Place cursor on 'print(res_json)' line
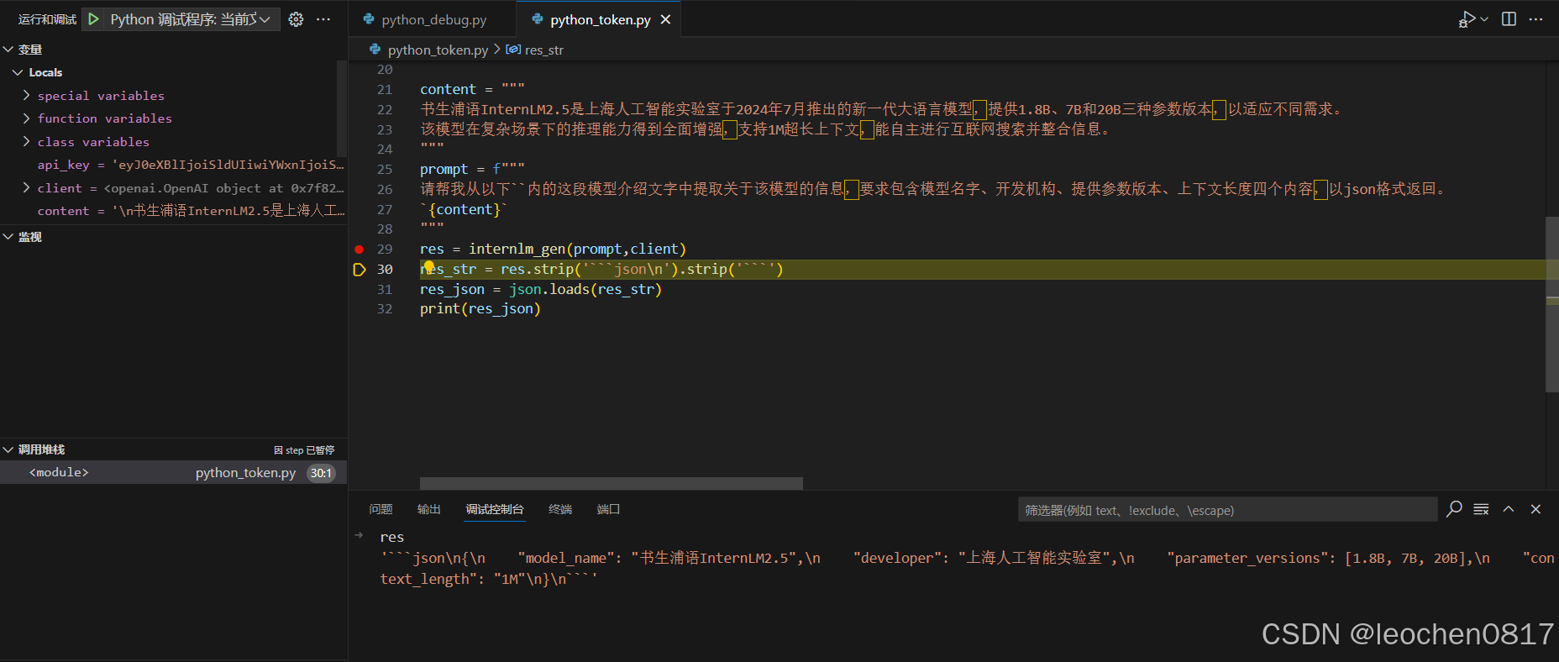This screenshot has width=1559, height=662. [480, 309]
